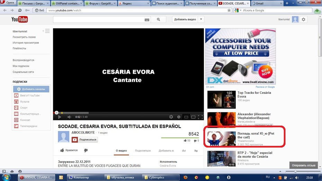
Task: Open the dropdown next to Добавить видео
Action: click(201, 19)
